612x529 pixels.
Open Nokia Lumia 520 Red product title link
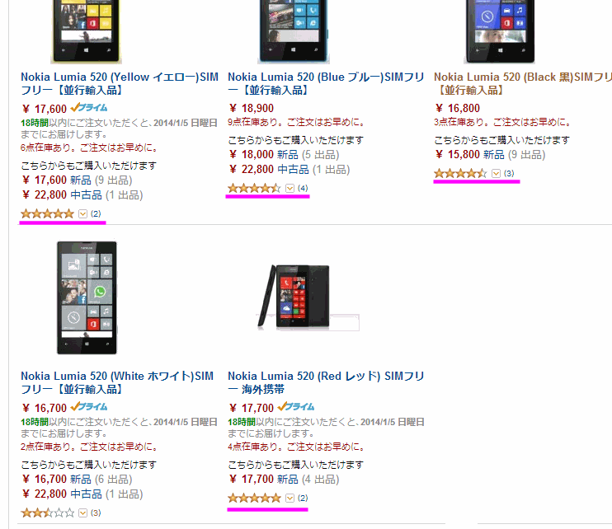tap(326, 382)
